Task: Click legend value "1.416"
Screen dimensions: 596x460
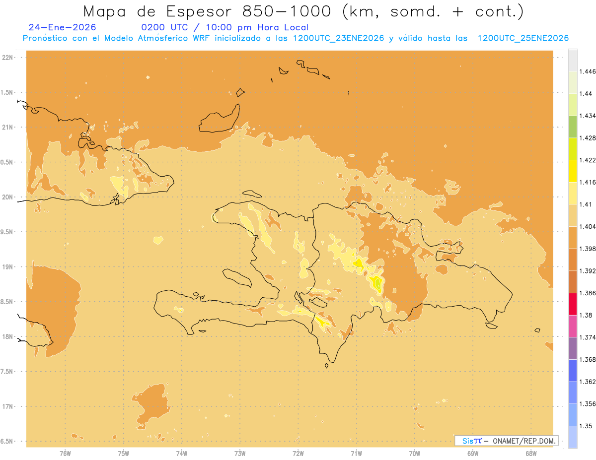Action: click(588, 182)
